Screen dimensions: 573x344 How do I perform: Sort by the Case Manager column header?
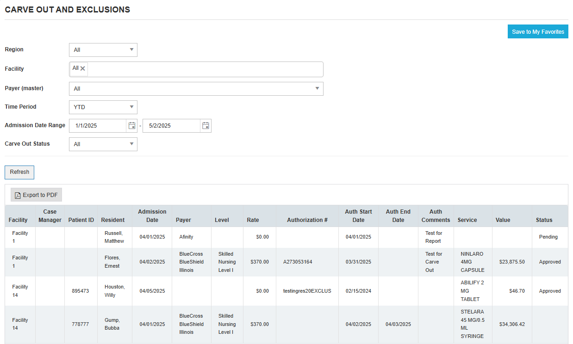50,216
